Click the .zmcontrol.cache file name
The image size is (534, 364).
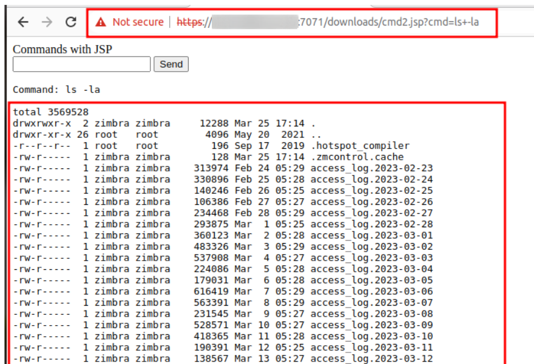click(357, 157)
